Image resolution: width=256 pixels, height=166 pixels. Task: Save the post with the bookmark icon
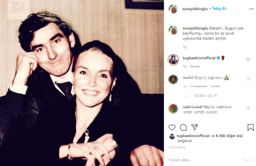coord(250,127)
